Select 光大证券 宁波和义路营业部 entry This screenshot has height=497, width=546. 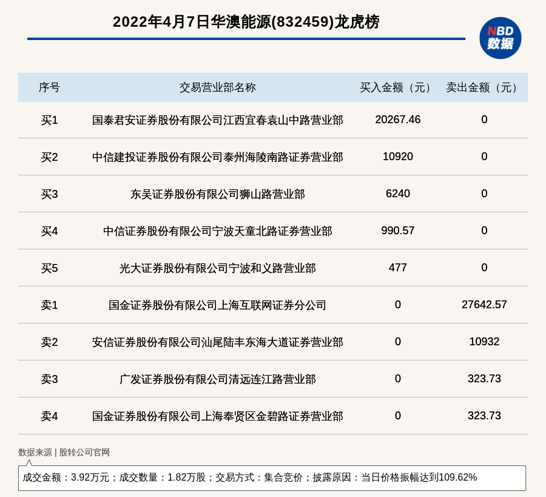(x=217, y=268)
